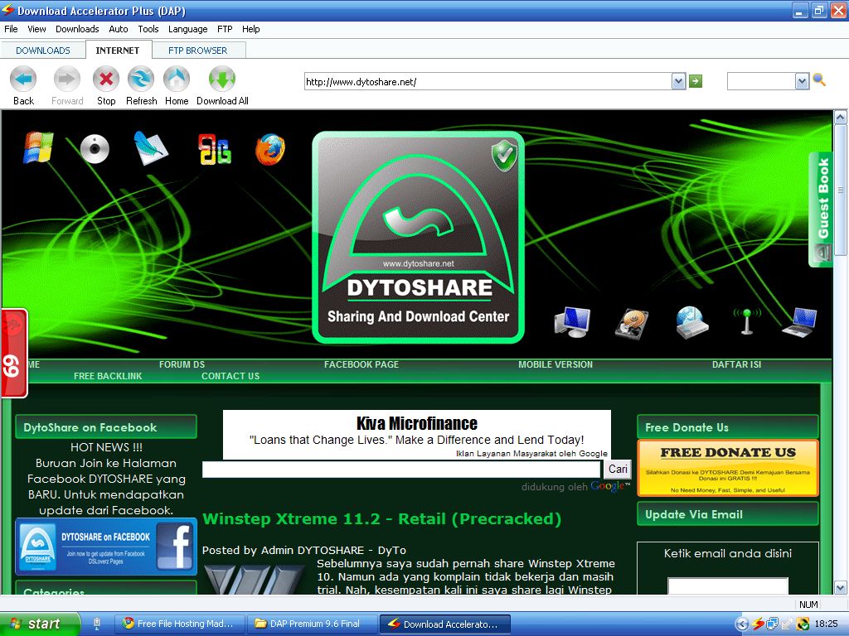
Task: Open the FREE BACKLINK link
Action: [x=108, y=376]
